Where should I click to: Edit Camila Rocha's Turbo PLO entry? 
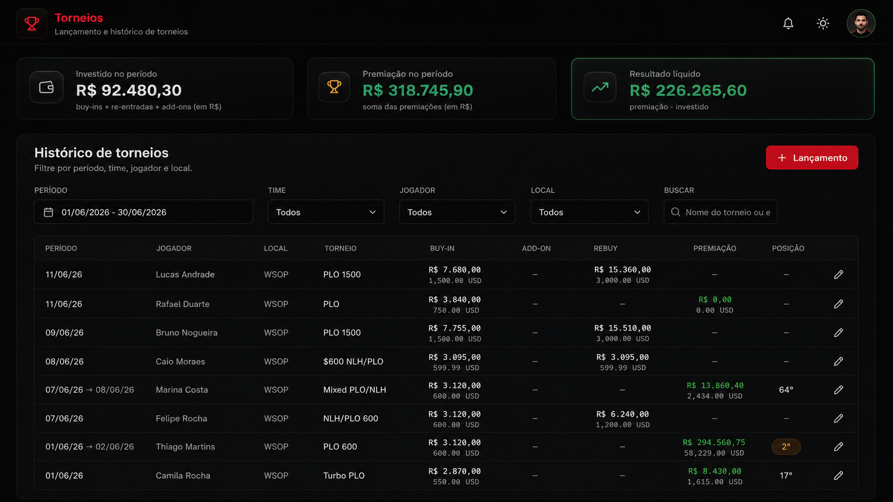click(x=838, y=475)
